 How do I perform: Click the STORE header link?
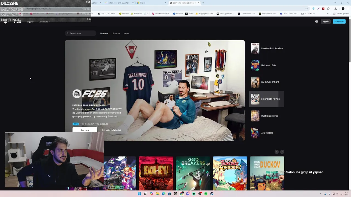pyautogui.click(x=18, y=22)
